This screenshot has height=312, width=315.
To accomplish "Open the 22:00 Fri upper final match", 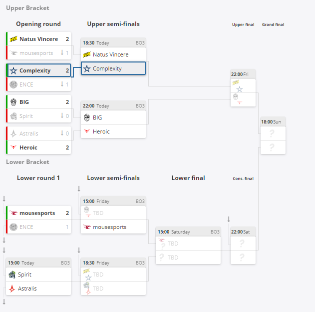I will (243, 74).
